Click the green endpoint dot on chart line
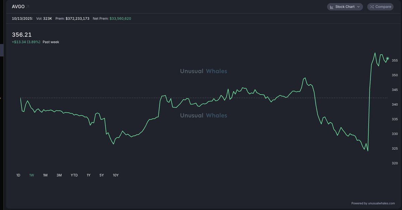 pyautogui.click(x=388, y=59)
